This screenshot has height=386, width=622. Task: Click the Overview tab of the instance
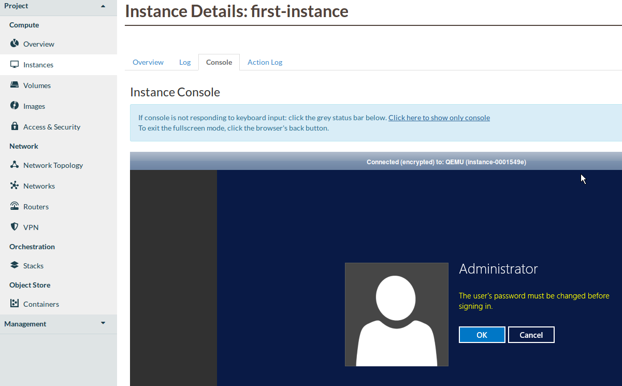[x=148, y=62]
